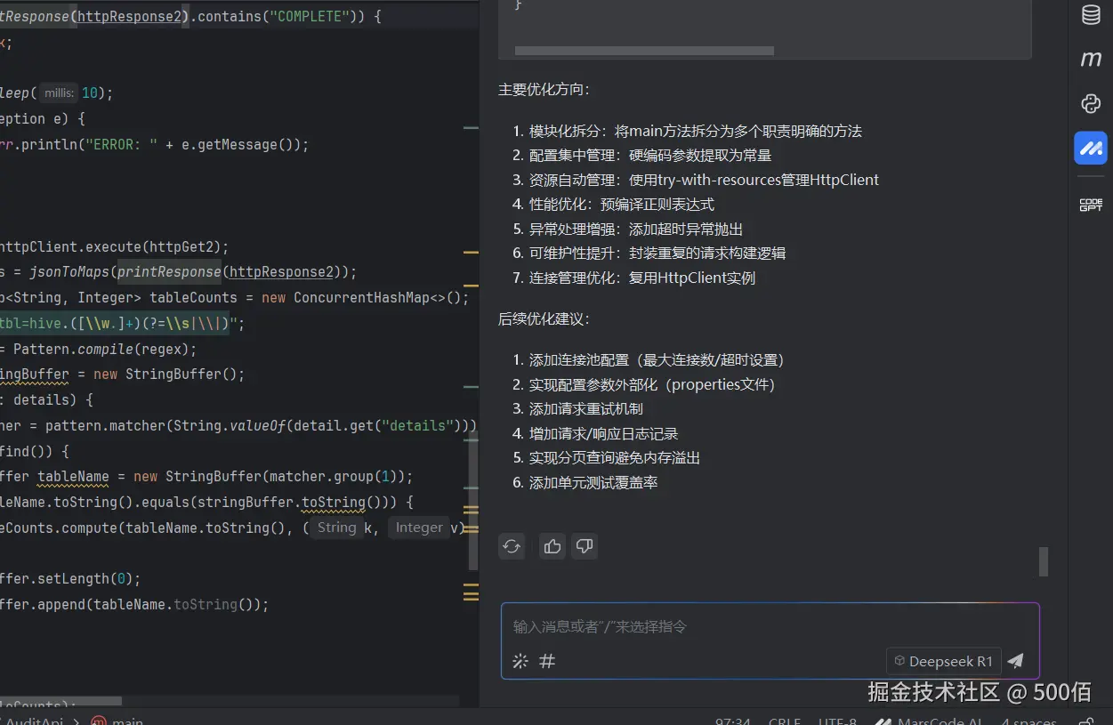
Task: Give the AI response a thumbs down
Action: pos(584,546)
